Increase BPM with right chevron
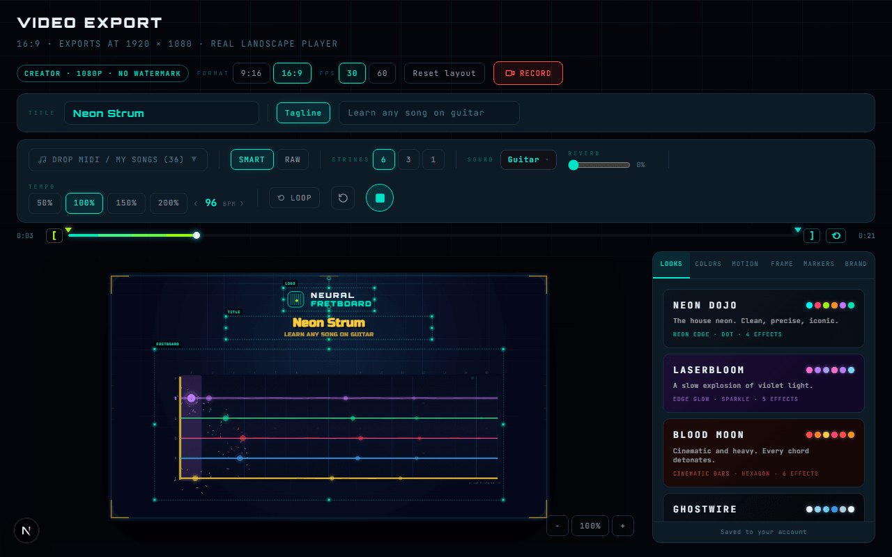This screenshot has width=892, height=557. 242,203
